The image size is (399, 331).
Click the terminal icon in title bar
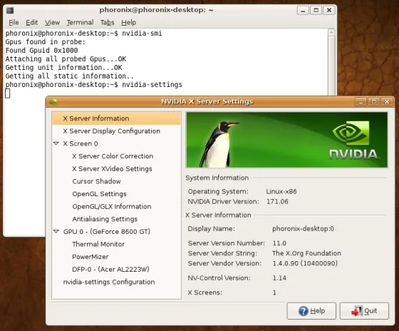click(x=10, y=10)
